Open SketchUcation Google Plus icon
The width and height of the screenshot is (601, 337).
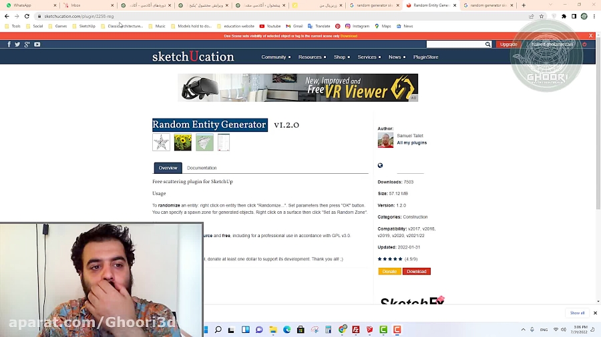coord(27,45)
